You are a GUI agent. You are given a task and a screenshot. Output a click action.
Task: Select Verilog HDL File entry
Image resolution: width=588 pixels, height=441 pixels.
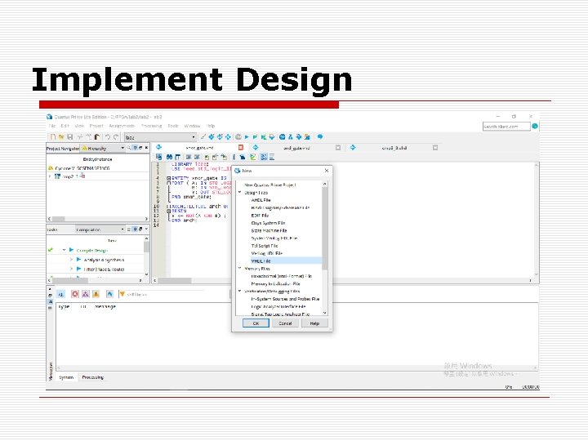[266, 253]
